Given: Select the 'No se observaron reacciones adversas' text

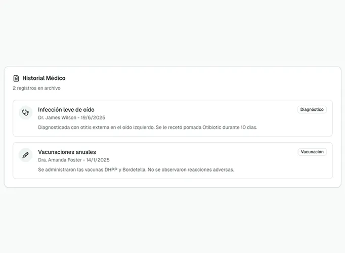Looking at the screenshot, I should (194, 170).
